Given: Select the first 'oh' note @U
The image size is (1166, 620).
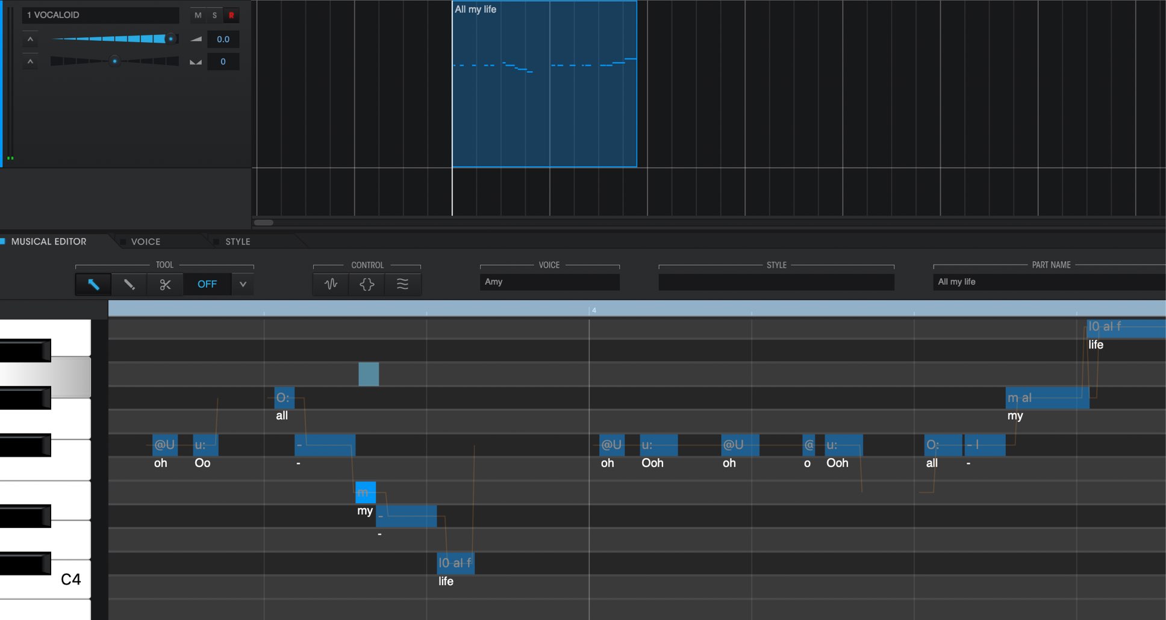Looking at the screenshot, I should point(165,445).
